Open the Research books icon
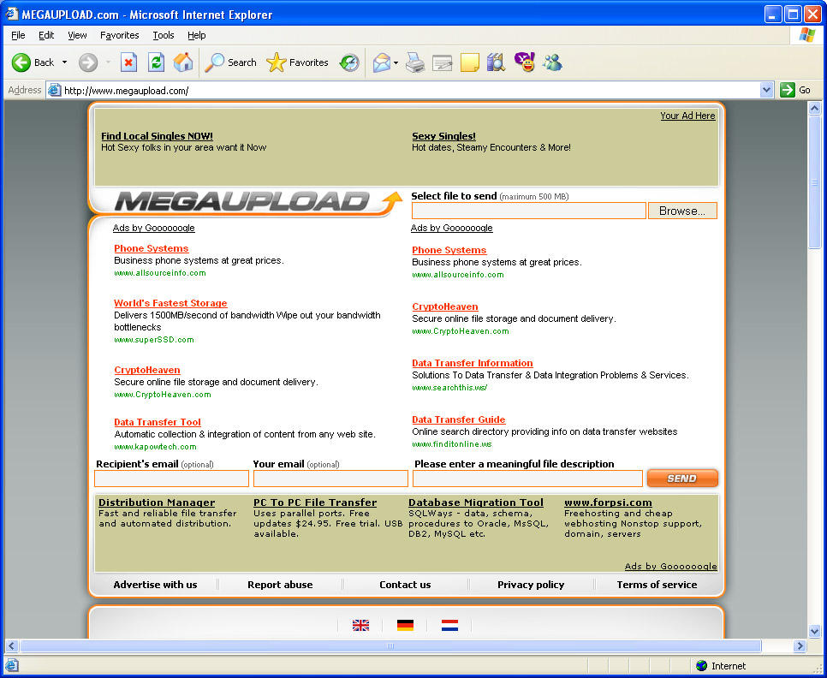Viewport: 827px width, 678px height. pyautogui.click(x=496, y=62)
